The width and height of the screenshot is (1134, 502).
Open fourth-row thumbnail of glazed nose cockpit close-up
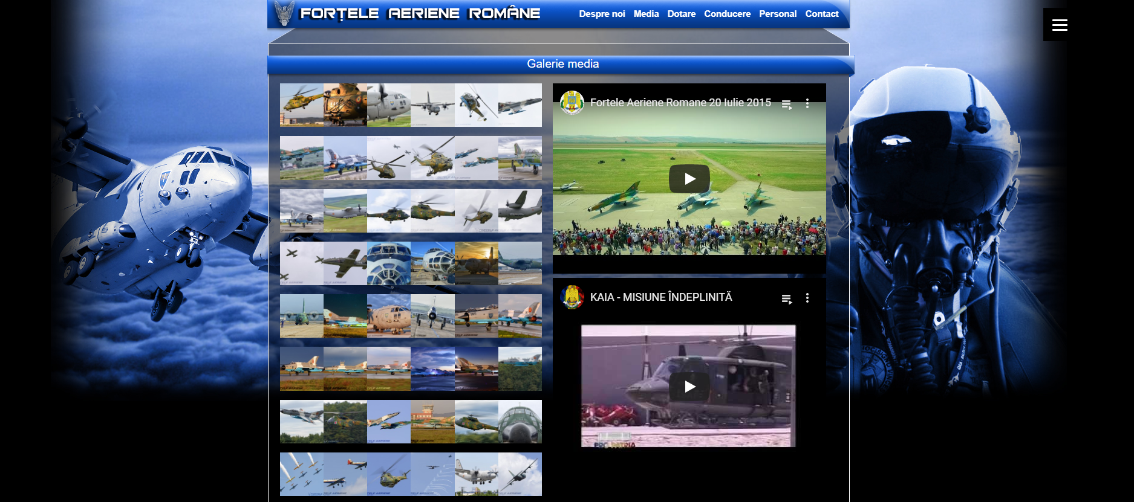[389, 263]
